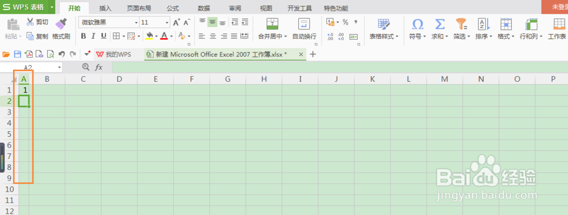
Task: Open the Symbol (符号) Omega menu
Action: click(x=417, y=29)
